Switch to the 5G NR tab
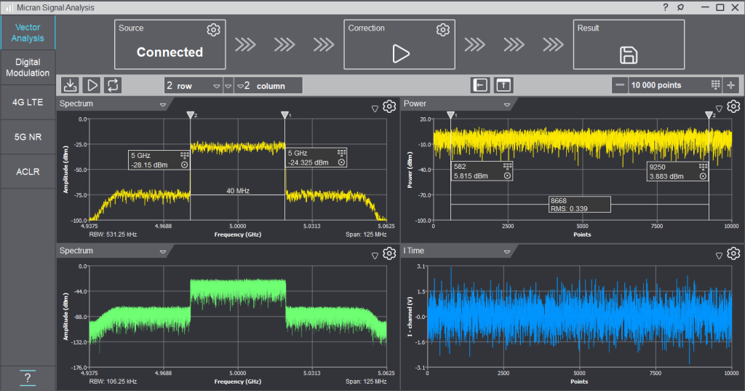 pyautogui.click(x=28, y=136)
